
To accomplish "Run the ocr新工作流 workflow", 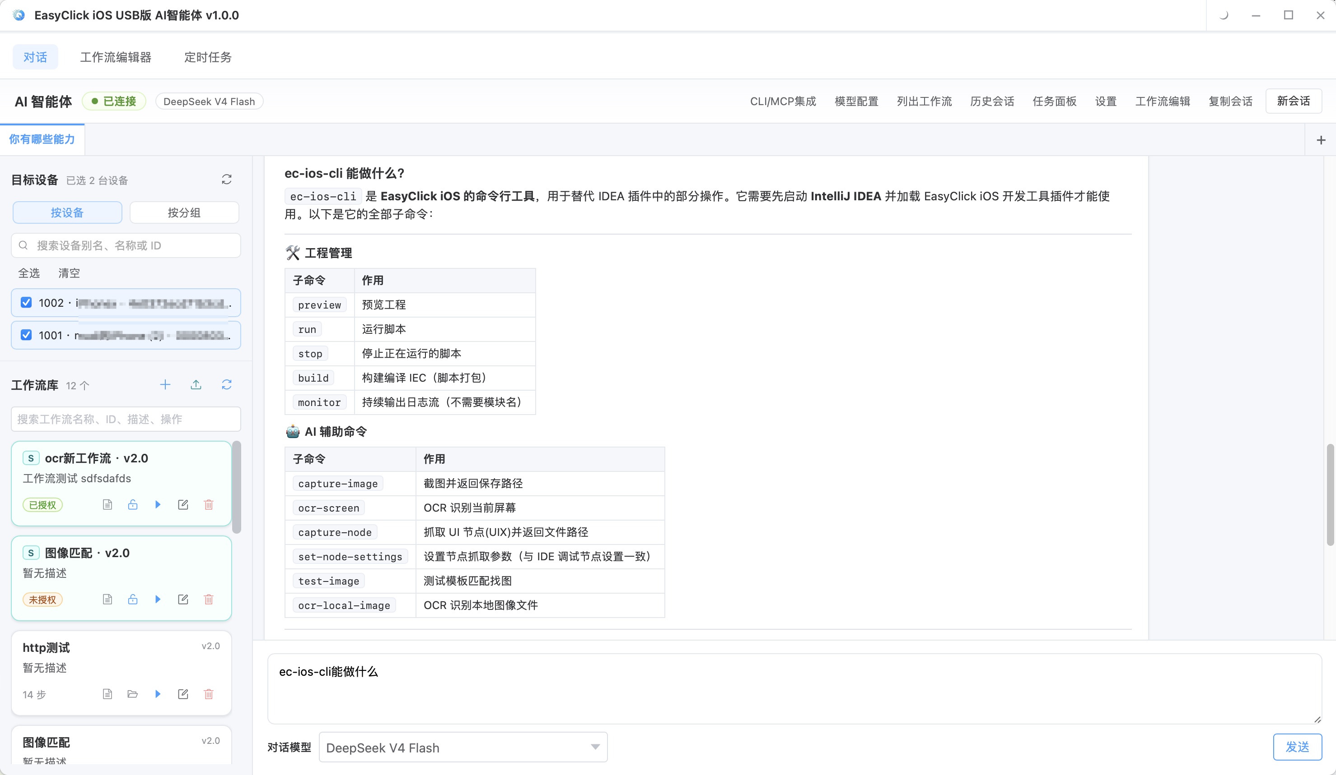I will 158,504.
